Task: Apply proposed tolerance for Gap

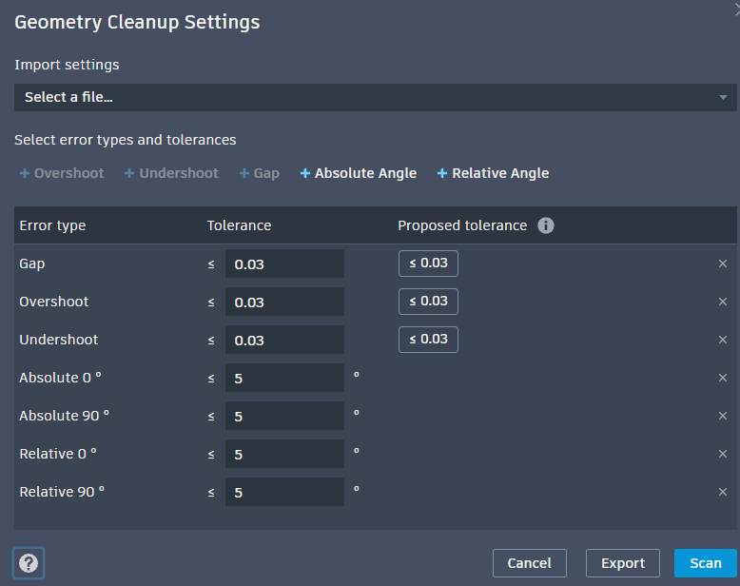Action: (428, 264)
